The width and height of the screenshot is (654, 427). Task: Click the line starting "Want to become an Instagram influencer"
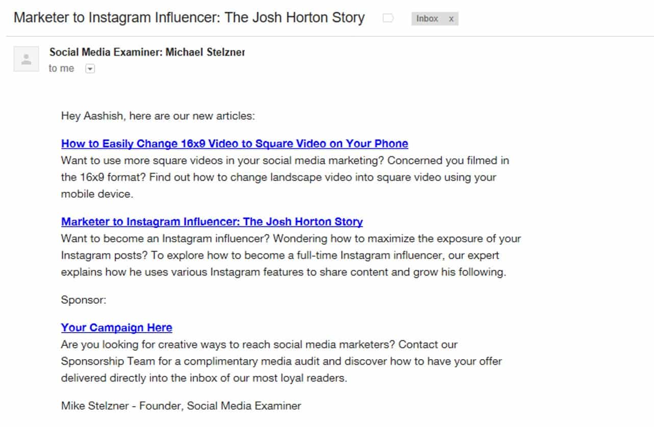[291, 239]
